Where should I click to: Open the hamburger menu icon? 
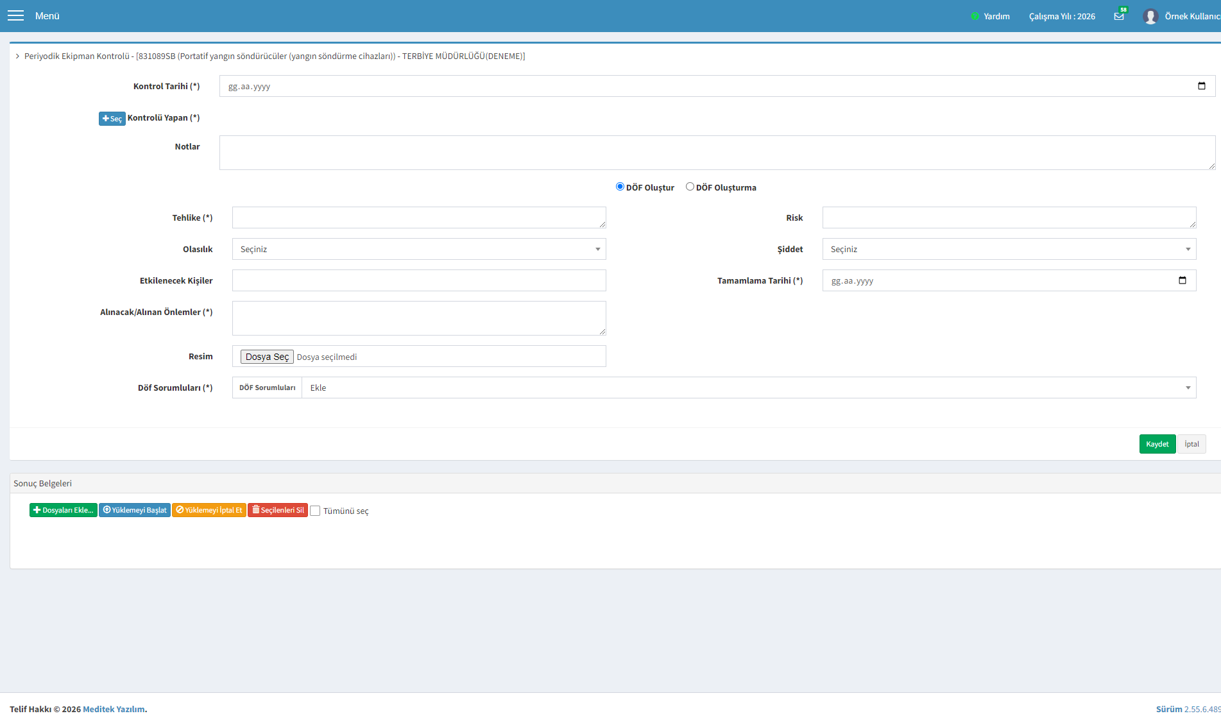coord(15,15)
